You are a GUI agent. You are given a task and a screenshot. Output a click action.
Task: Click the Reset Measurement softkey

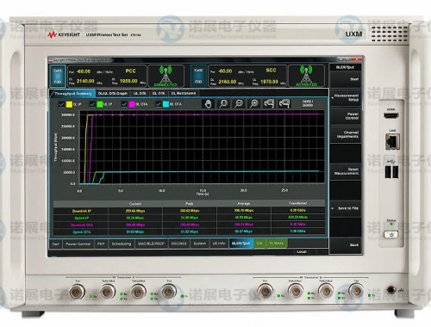[x=346, y=171]
